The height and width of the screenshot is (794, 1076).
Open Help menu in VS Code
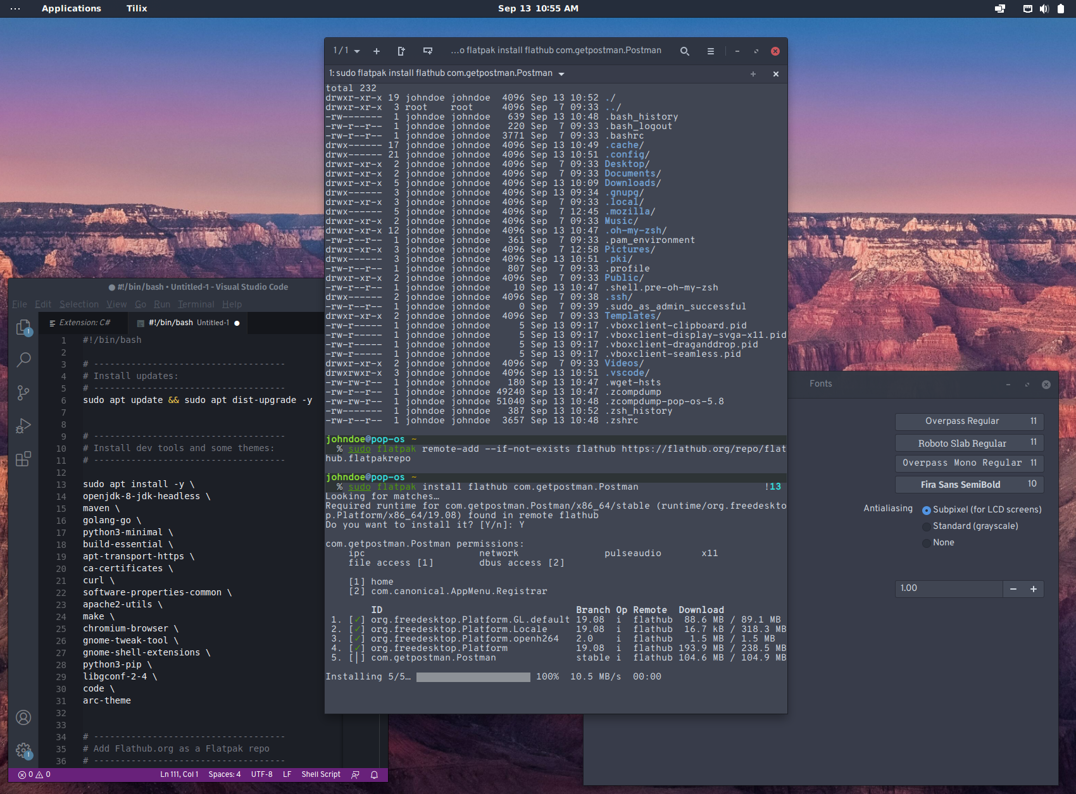tap(232, 304)
